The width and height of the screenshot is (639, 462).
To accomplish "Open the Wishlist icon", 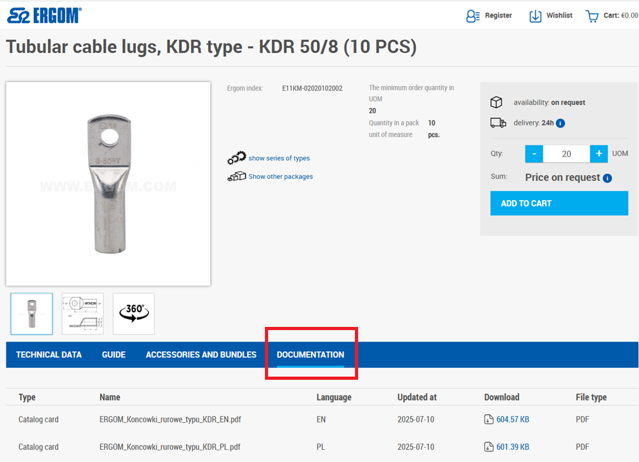I will pyautogui.click(x=535, y=16).
